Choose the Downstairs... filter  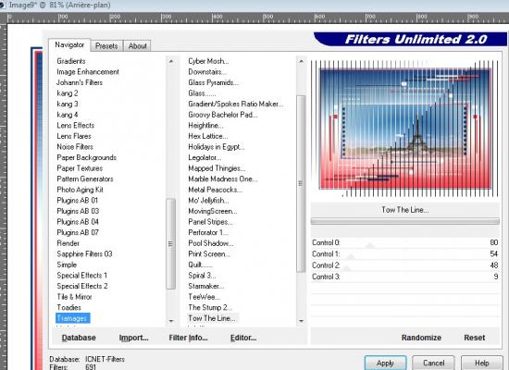pyautogui.click(x=207, y=72)
